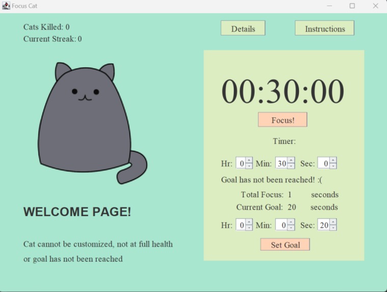Click "Cat cannot be customized" message line
Image resolution: width=387 pixels, height=292 pixels.
coord(98,244)
